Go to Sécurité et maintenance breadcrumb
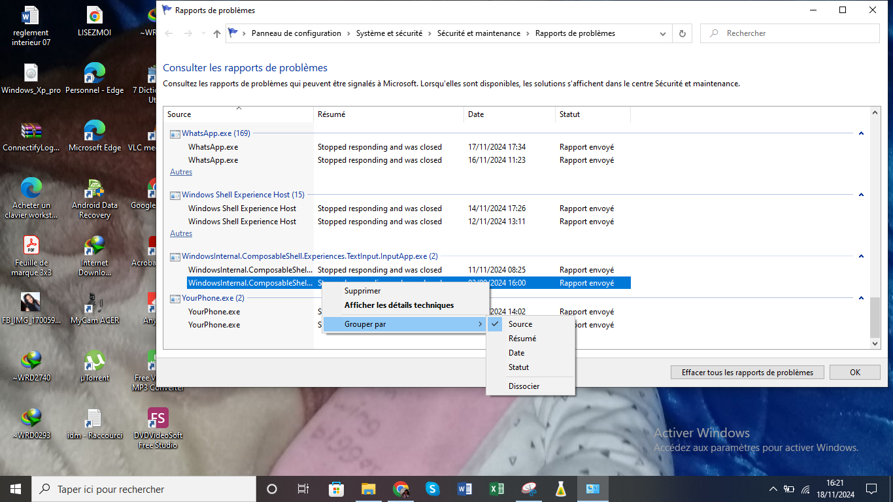 pyautogui.click(x=479, y=33)
